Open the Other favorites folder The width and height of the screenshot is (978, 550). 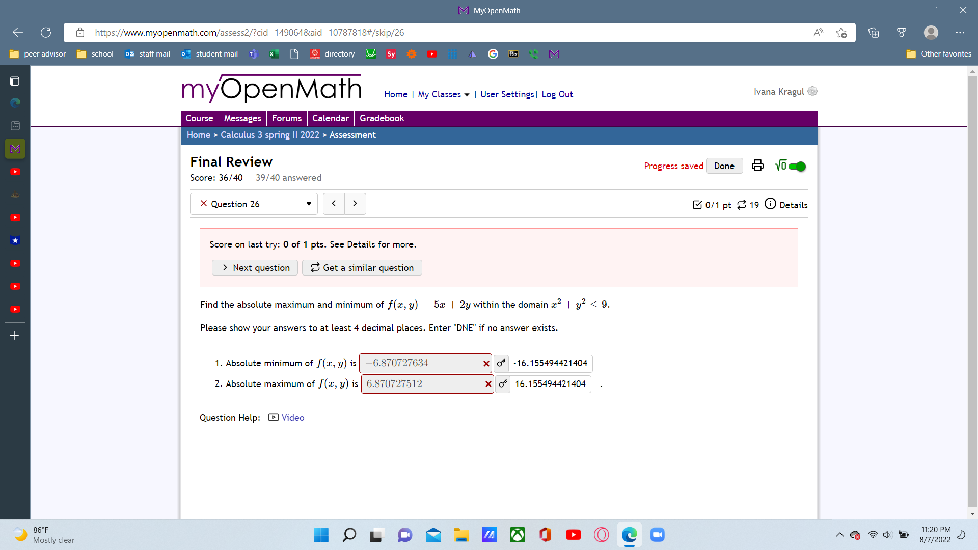coord(939,54)
